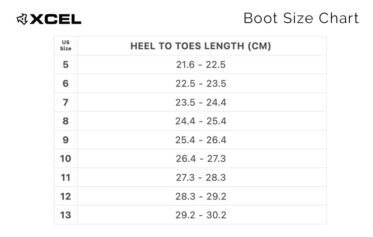Image resolution: width=373 pixels, height=237 pixels.
Task: Click the 24.4 - 25.4 length cell
Action: pos(201,121)
